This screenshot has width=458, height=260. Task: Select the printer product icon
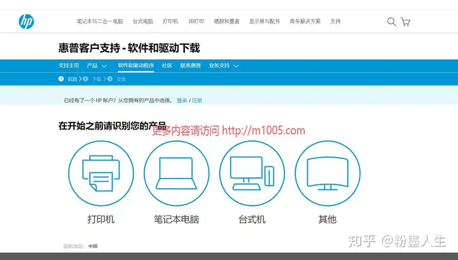(x=101, y=174)
